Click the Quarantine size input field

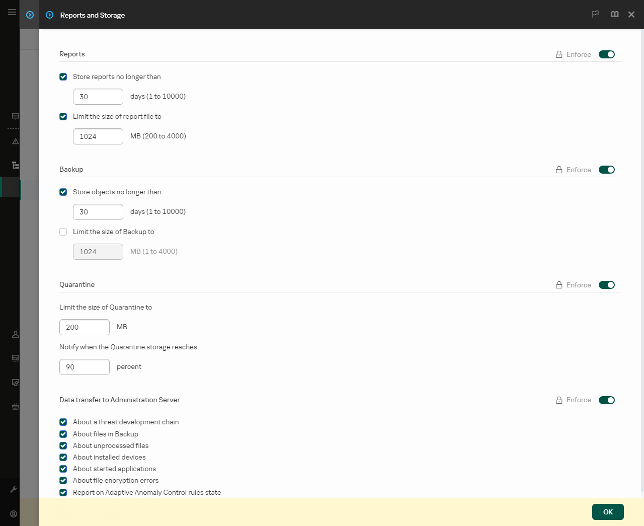84,327
